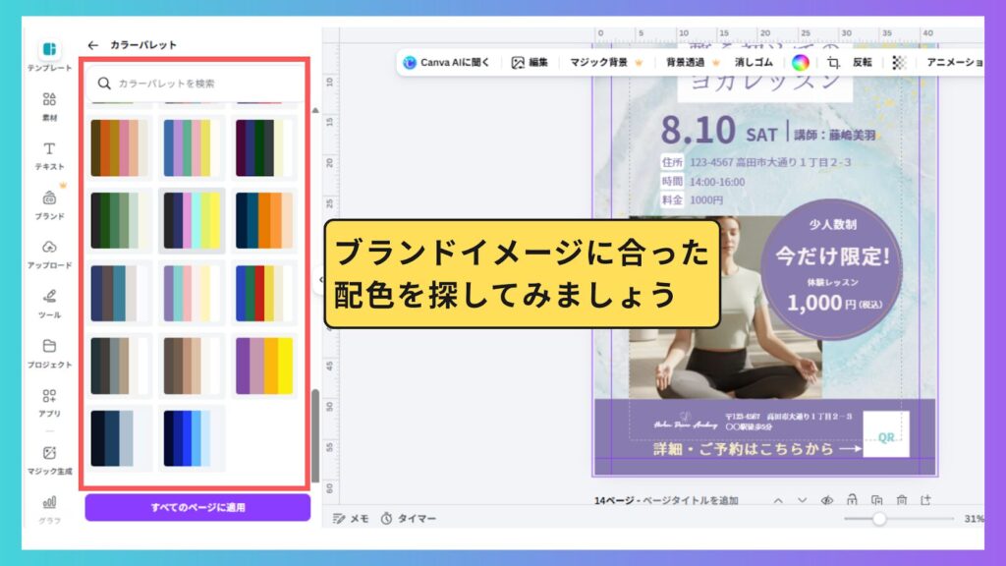Lock the page using the lock icon
1006x566 pixels.
(852, 500)
